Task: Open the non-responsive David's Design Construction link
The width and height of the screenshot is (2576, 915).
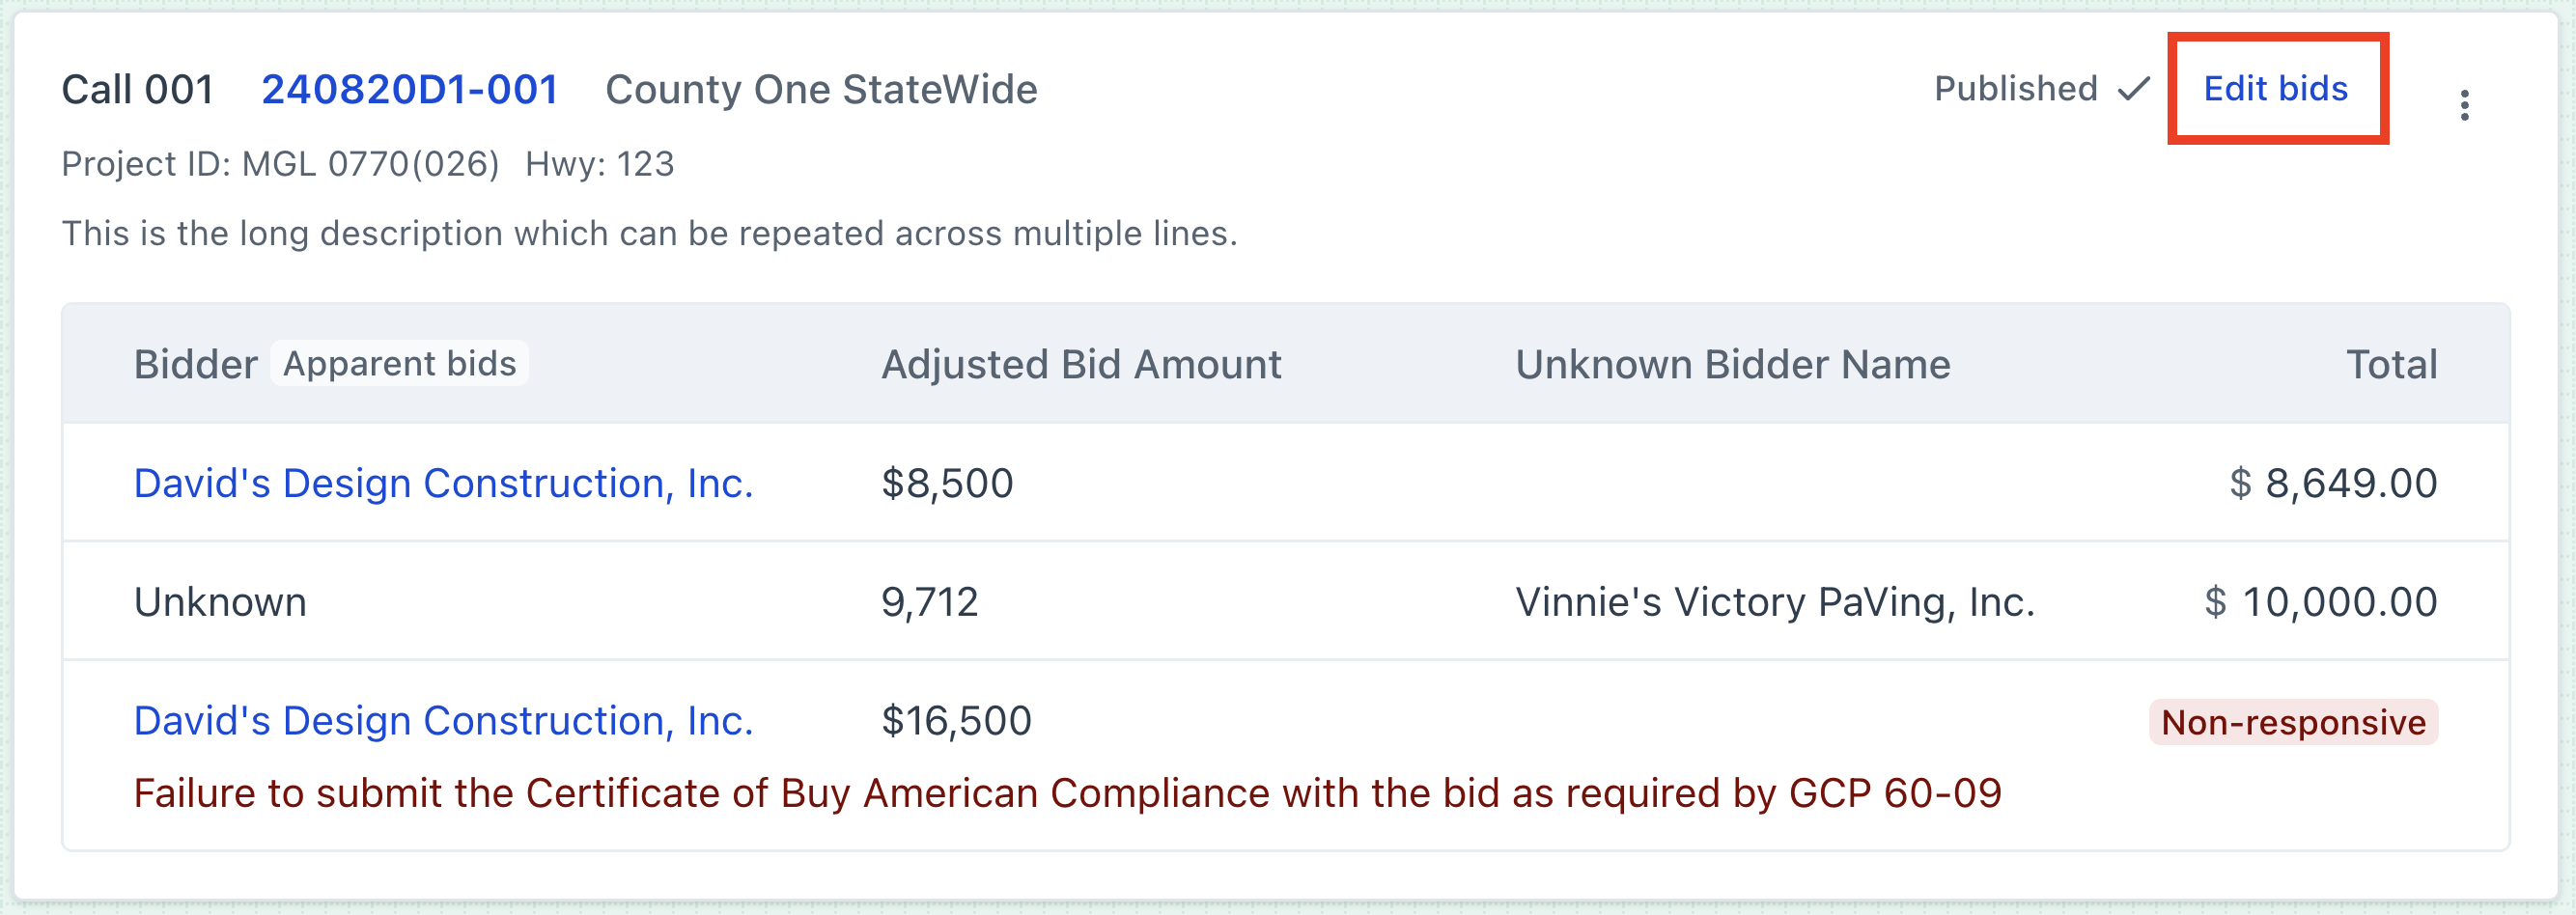Action: tap(443, 721)
